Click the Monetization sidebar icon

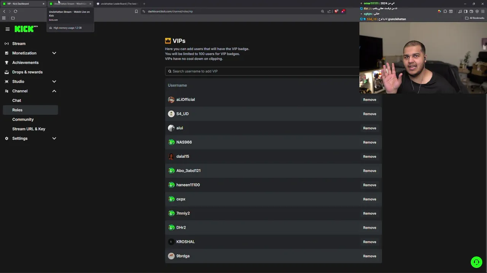[x=6, y=53]
